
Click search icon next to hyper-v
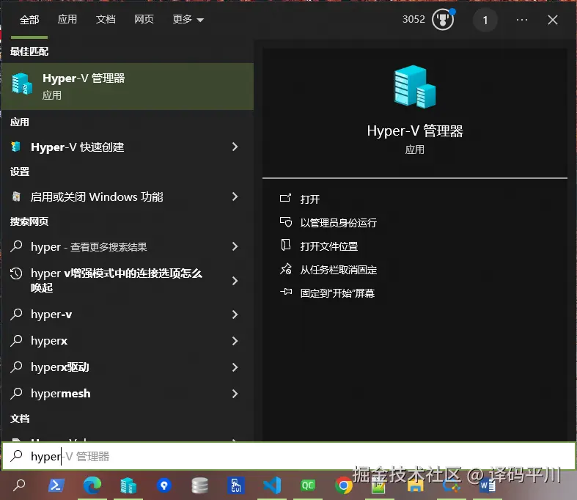[x=17, y=314]
